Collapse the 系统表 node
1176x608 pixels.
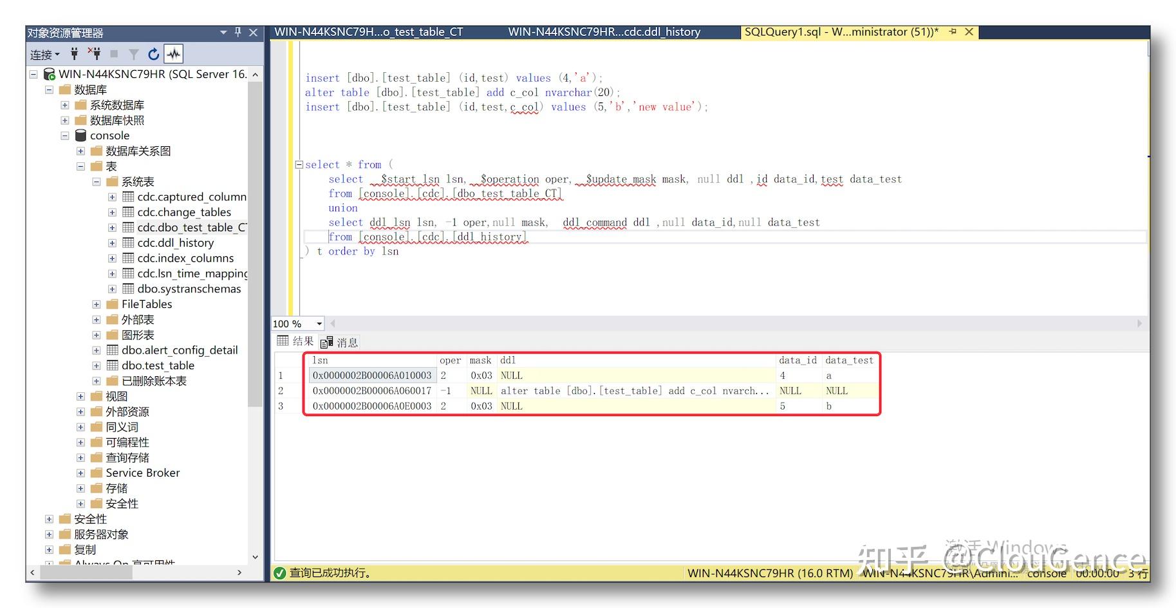pos(97,181)
